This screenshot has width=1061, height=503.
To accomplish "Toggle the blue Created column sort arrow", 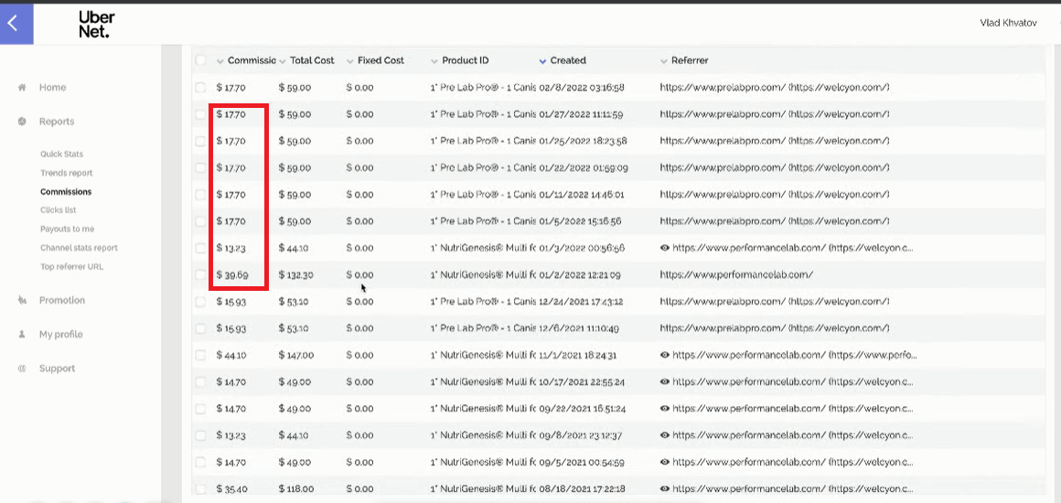I will click(x=542, y=61).
